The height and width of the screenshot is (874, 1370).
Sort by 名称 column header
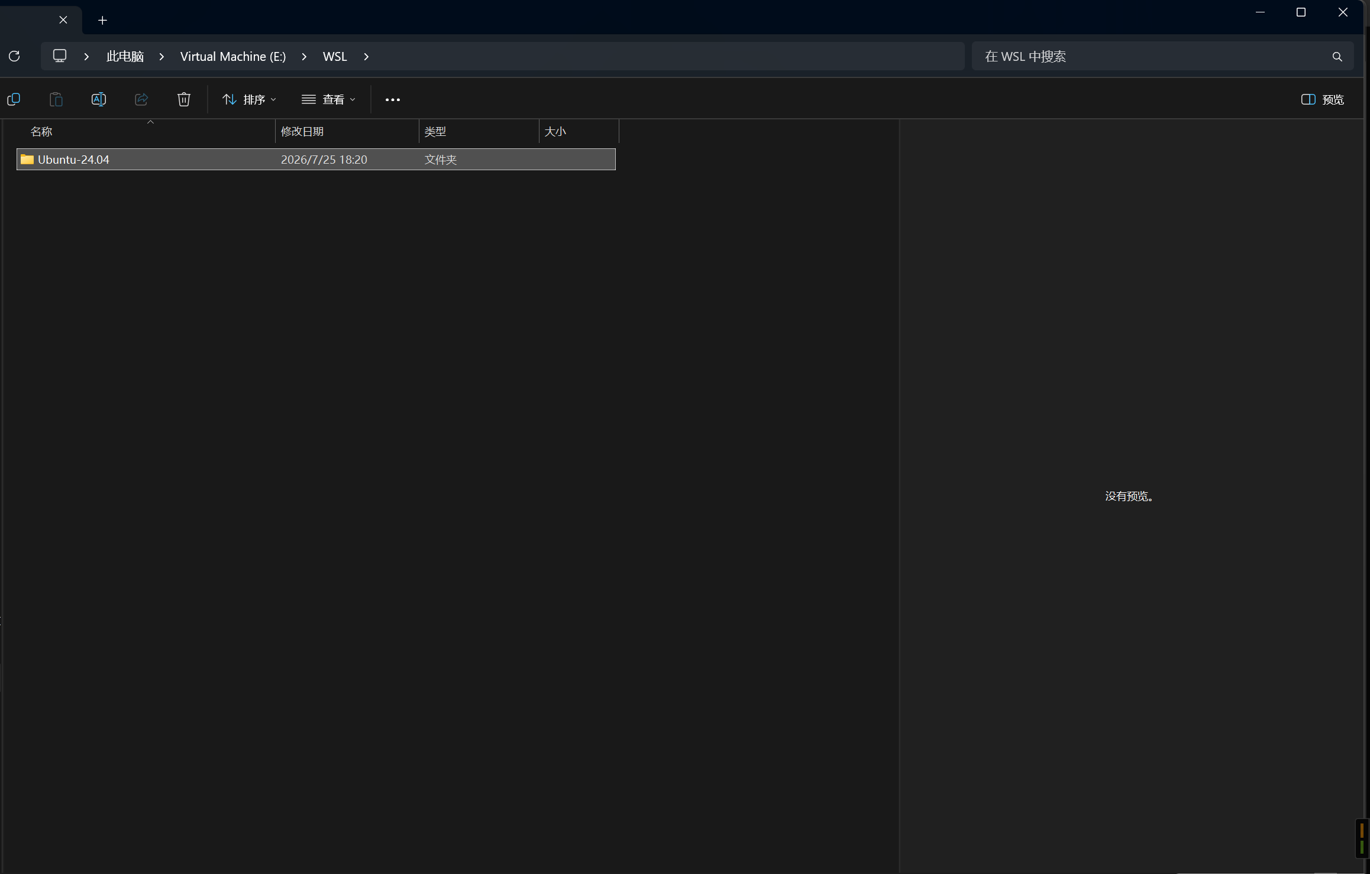coord(145,131)
